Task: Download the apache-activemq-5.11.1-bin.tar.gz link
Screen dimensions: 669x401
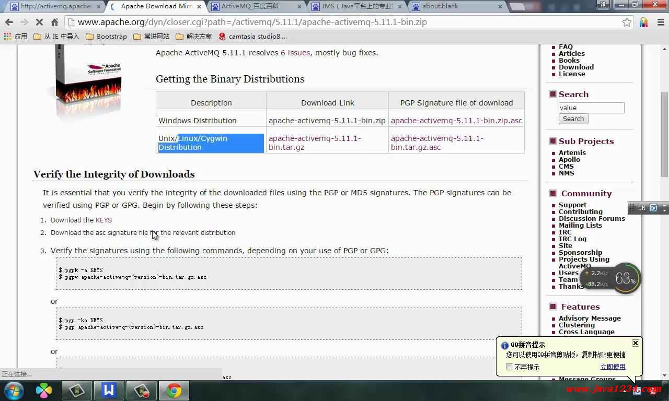Action: coord(315,143)
